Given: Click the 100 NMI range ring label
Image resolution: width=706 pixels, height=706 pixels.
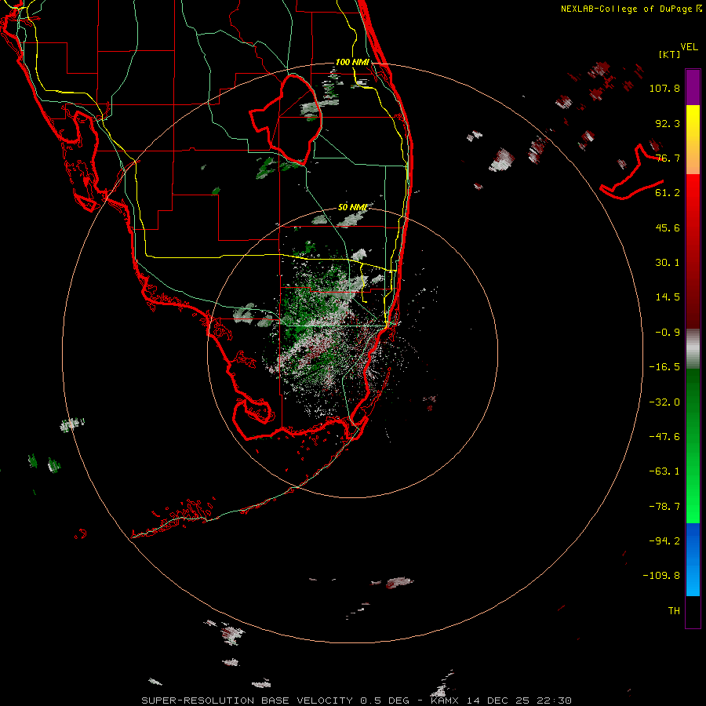Looking at the screenshot, I should tap(352, 62).
